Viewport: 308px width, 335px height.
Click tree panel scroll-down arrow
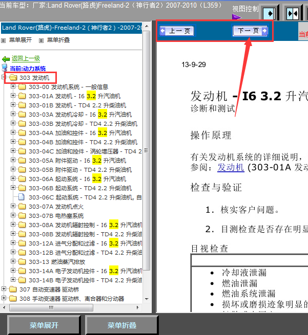147,299
